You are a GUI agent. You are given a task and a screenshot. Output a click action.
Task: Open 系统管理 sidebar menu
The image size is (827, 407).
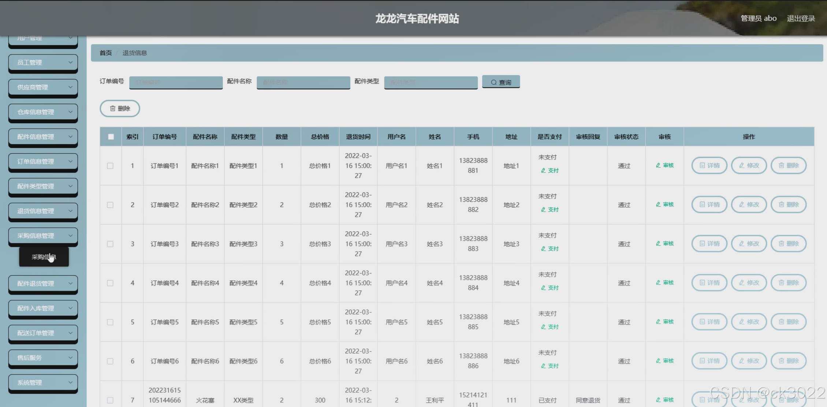click(x=43, y=382)
